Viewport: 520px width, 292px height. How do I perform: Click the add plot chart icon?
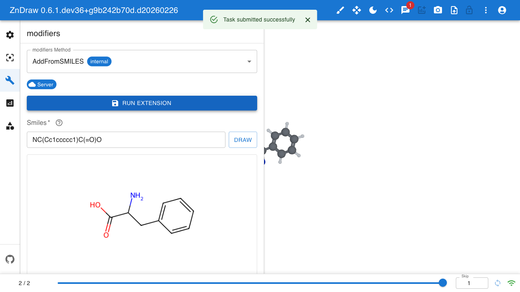[x=422, y=10]
